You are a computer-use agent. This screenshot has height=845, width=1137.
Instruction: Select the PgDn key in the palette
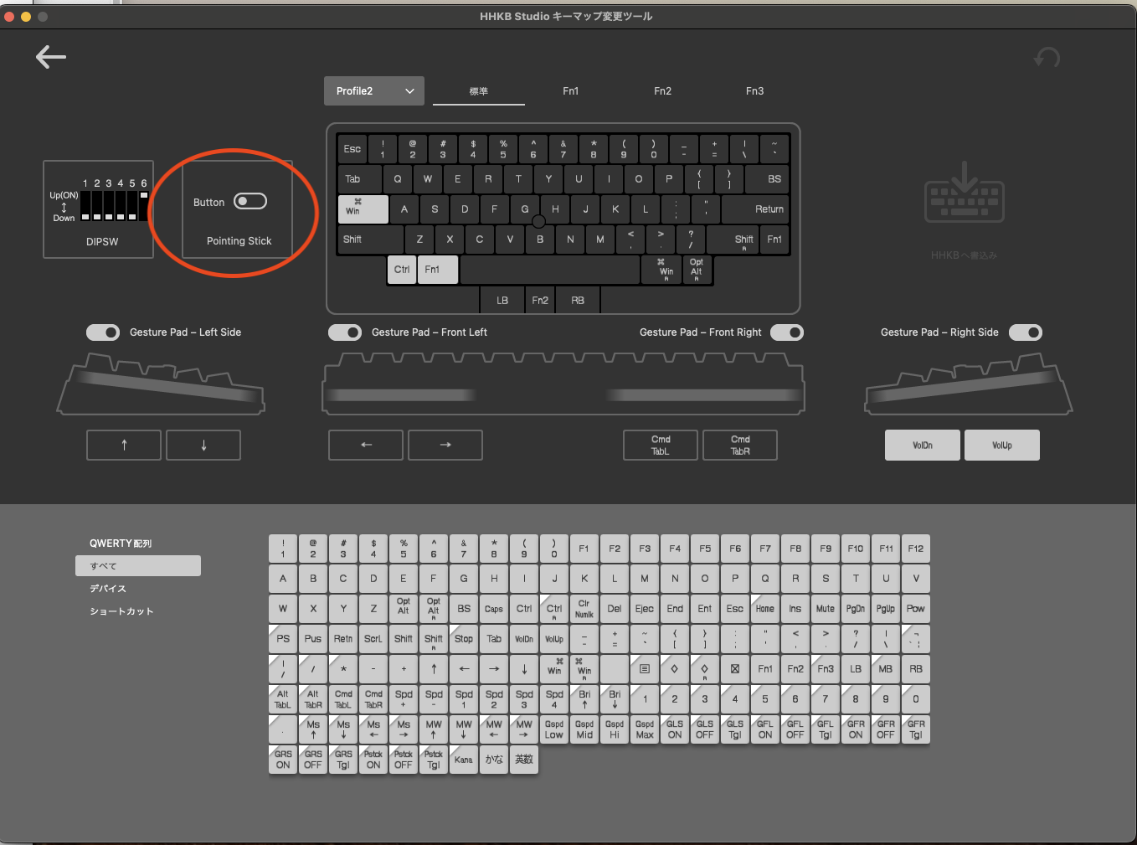pyautogui.click(x=856, y=609)
